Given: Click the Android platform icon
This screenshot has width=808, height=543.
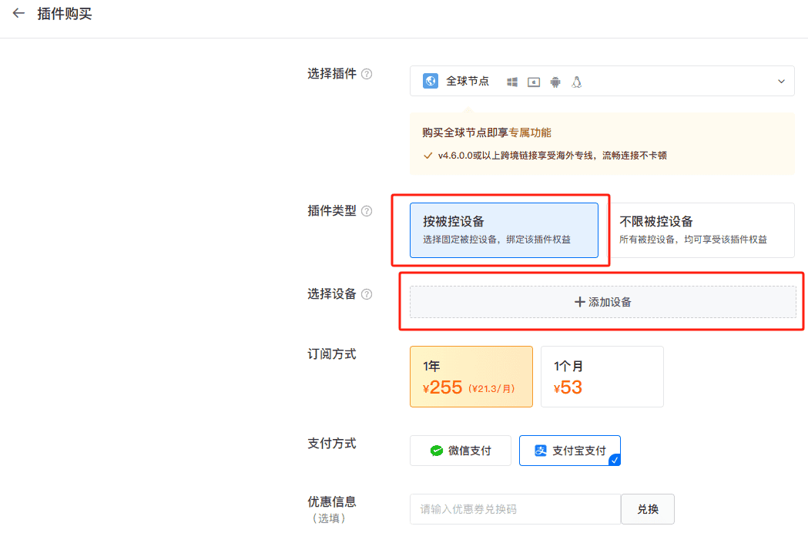Looking at the screenshot, I should pos(555,81).
